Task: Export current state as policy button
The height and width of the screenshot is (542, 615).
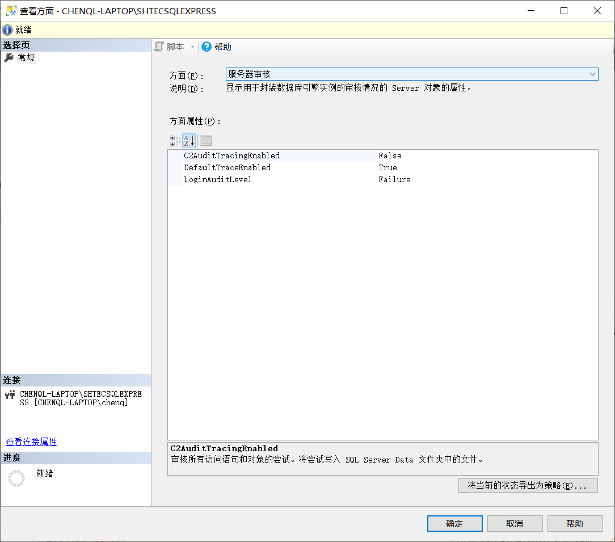Action: tap(528, 486)
